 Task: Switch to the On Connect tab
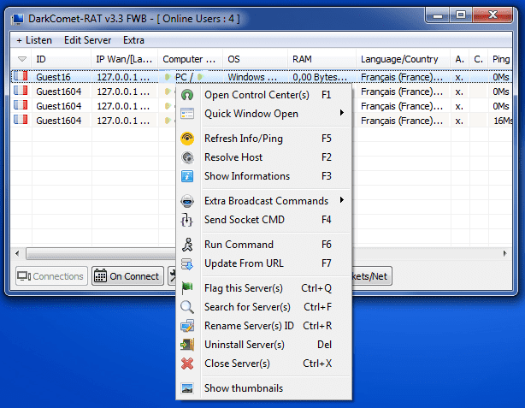pos(128,276)
